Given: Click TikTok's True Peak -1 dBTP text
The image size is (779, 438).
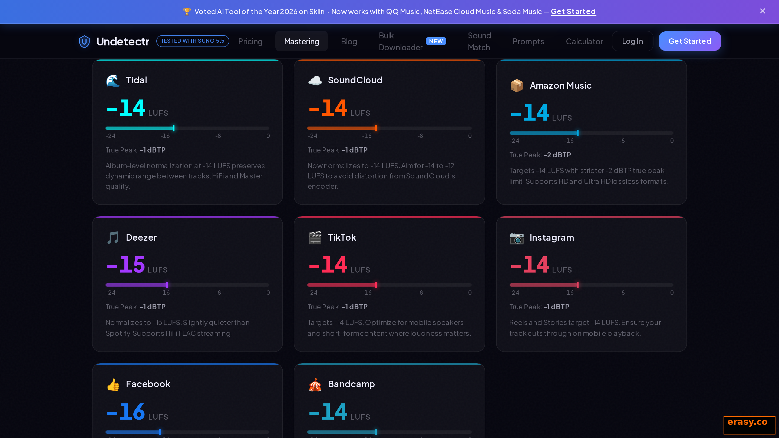Looking at the screenshot, I should pos(338,307).
